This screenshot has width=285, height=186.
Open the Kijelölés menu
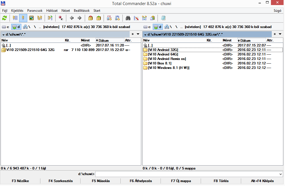pos(17,11)
